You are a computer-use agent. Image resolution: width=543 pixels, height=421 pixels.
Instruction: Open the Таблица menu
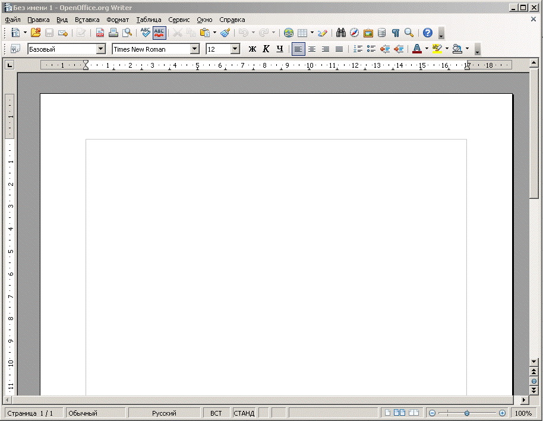point(149,20)
